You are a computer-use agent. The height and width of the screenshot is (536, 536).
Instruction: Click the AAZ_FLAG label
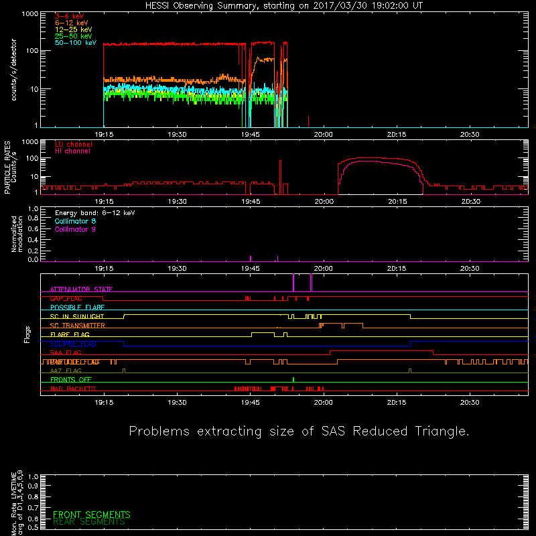pyautogui.click(x=66, y=371)
